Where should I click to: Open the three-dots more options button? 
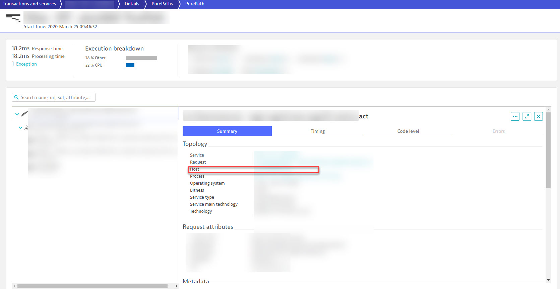[515, 116]
